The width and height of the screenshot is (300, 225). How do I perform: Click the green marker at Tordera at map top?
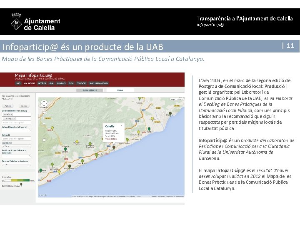point(140,98)
